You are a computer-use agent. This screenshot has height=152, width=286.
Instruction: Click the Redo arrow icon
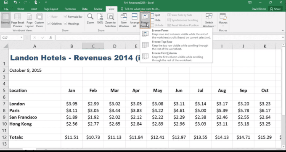25,3
